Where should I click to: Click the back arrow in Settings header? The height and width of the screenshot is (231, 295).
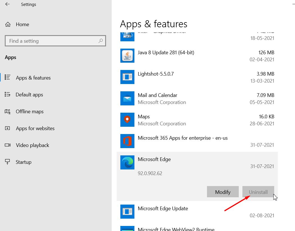[7, 4]
